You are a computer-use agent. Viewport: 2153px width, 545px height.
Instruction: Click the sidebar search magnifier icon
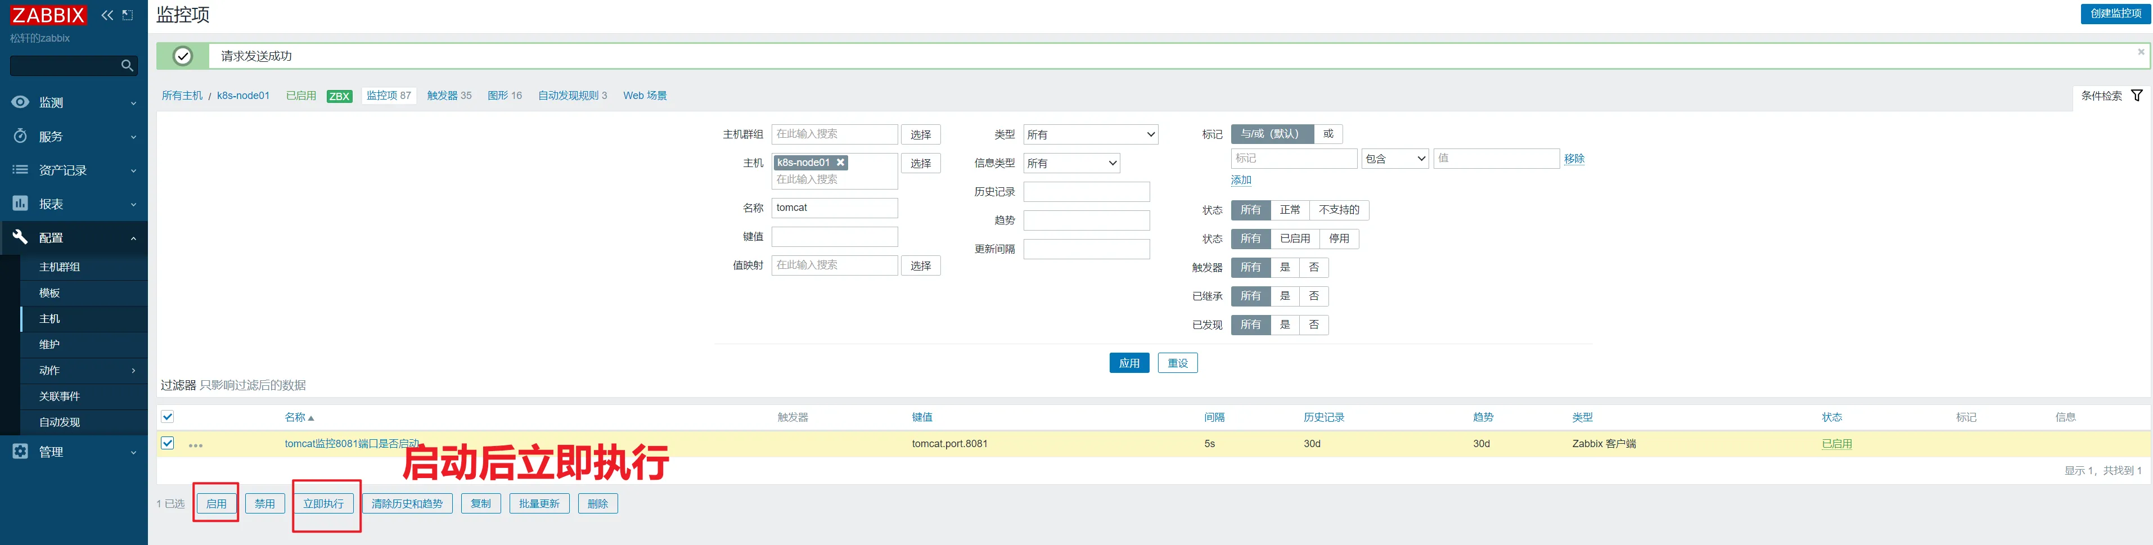[127, 65]
